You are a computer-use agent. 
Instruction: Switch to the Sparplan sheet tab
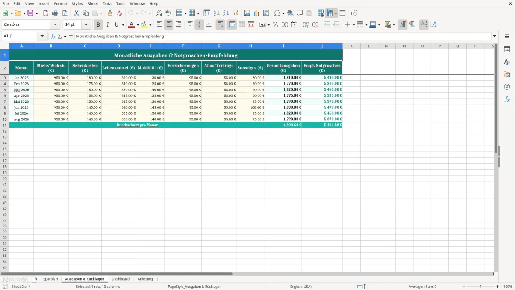click(50, 279)
